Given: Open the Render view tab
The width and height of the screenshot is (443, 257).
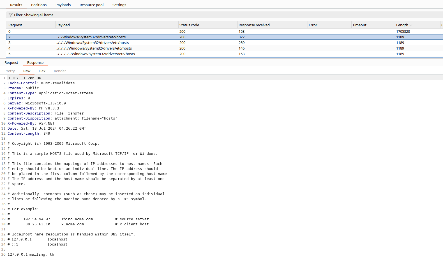Looking at the screenshot, I should click(x=60, y=71).
